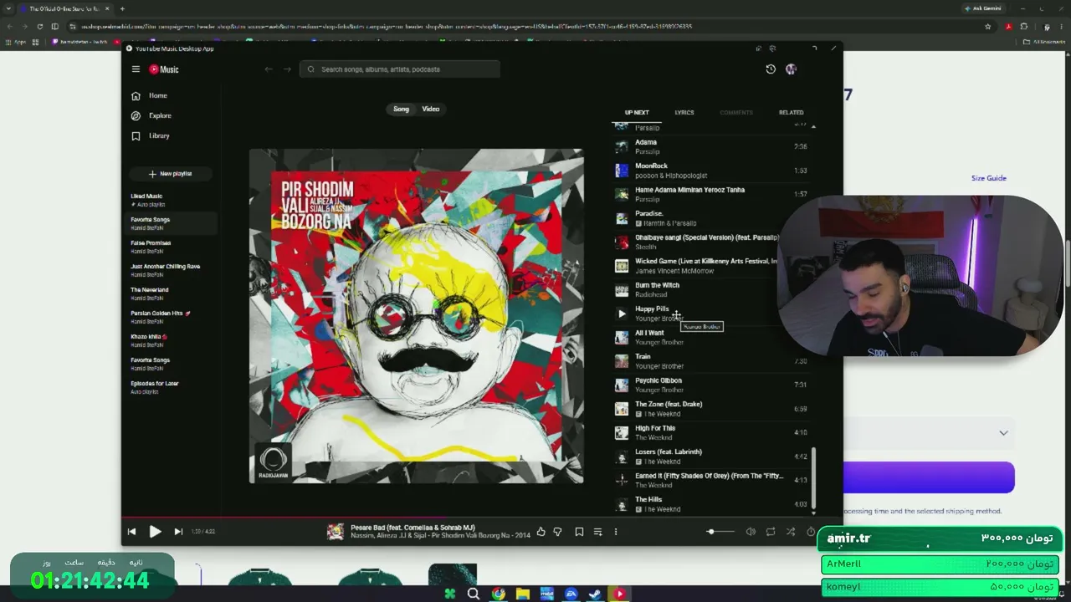This screenshot has height=602, width=1071.
Task: Mute audio with the speaker icon
Action: [x=751, y=532]
